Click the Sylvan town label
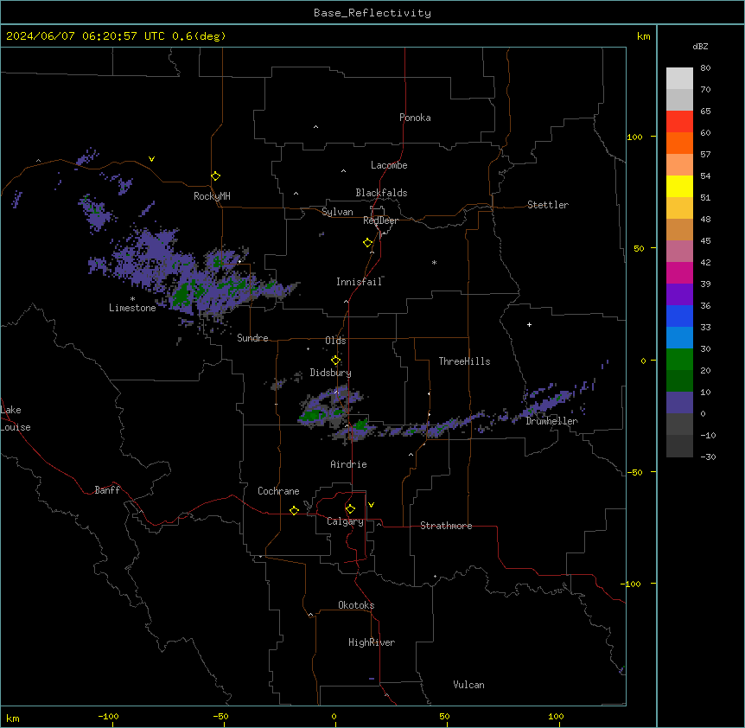The width and height of the screenshot is (745, 728). [x=337, y=212]
